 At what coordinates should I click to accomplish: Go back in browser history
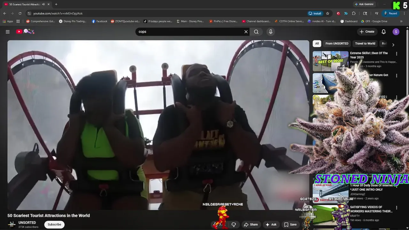click(x=4, y=13)
